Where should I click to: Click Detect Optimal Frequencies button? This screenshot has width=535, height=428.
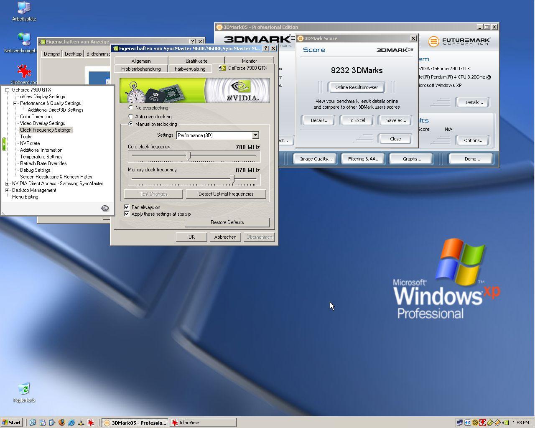[x=226, y=194]
